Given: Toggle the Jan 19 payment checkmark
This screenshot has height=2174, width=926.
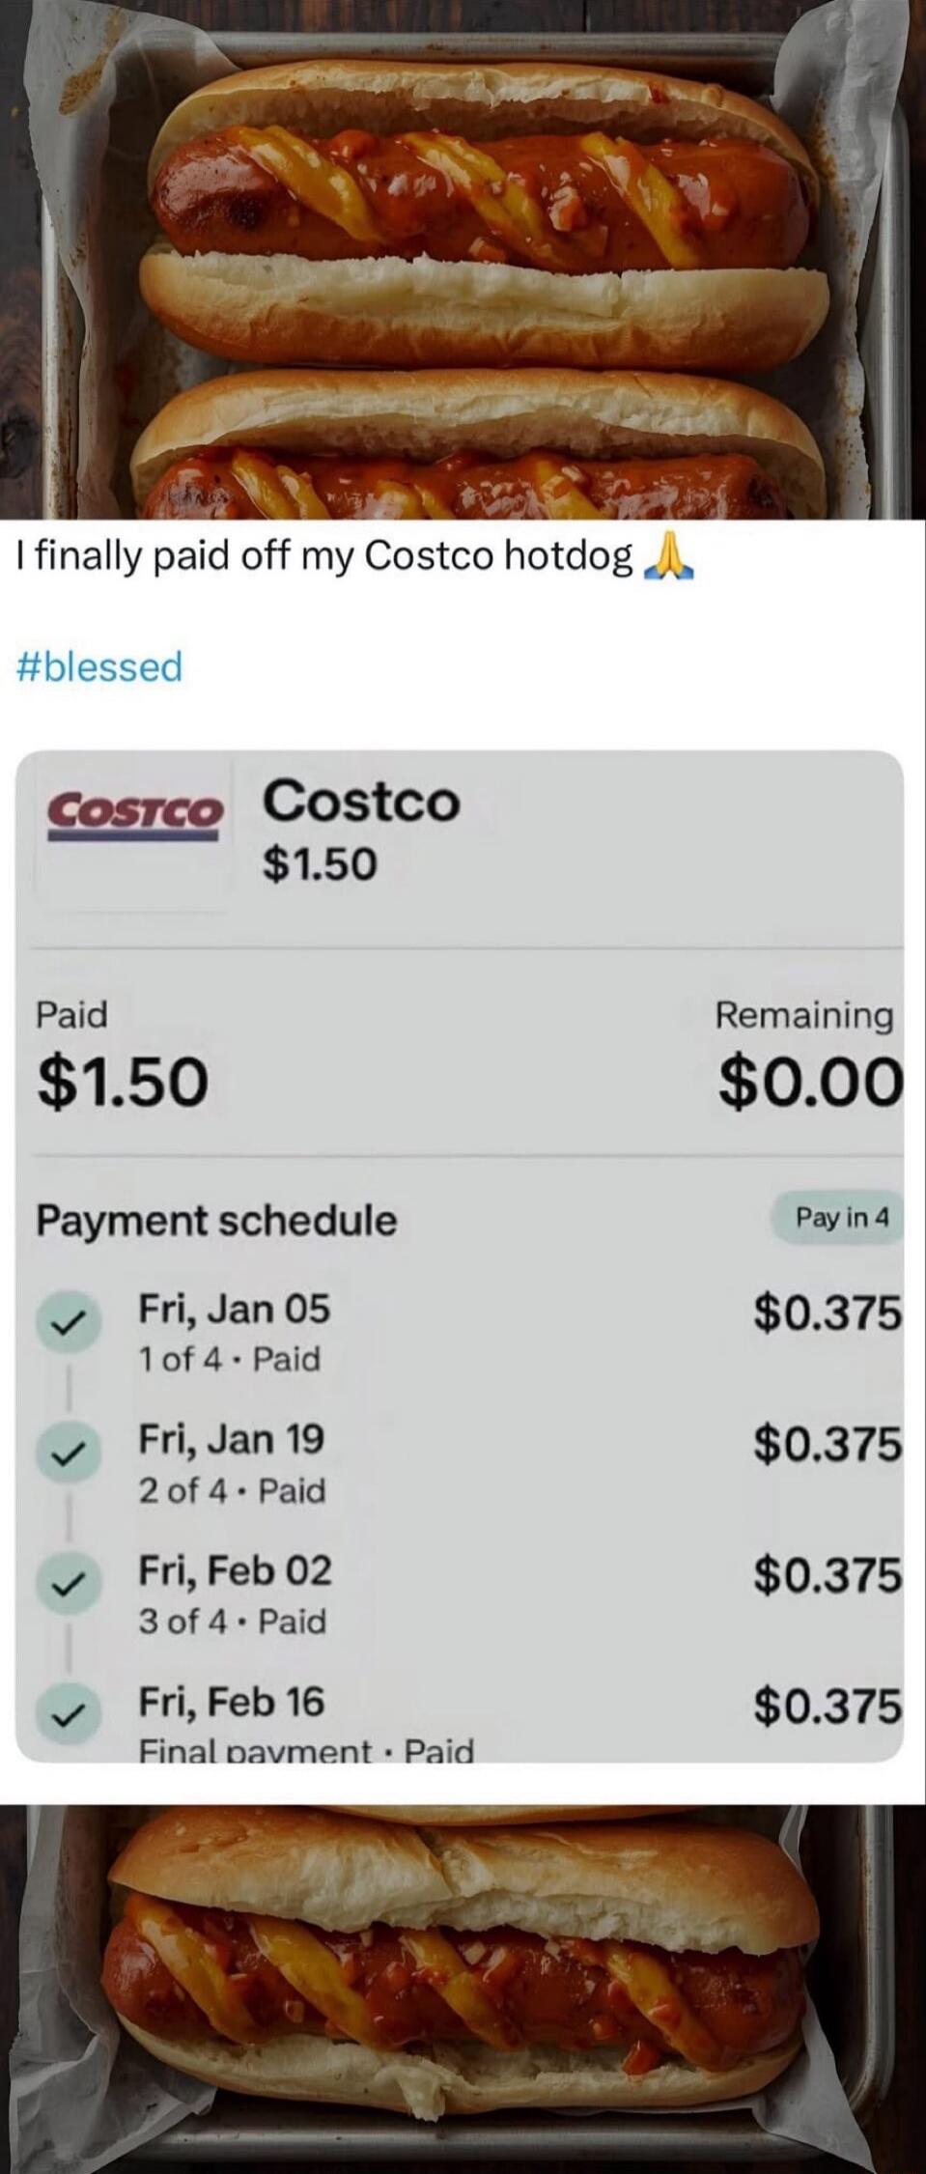Looking at the screenshot, I should coord(68,1454).
